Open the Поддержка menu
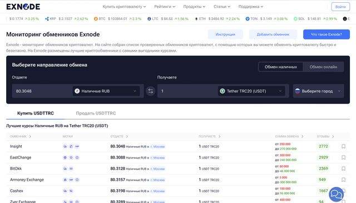356x203 pixels. (251, 7)
